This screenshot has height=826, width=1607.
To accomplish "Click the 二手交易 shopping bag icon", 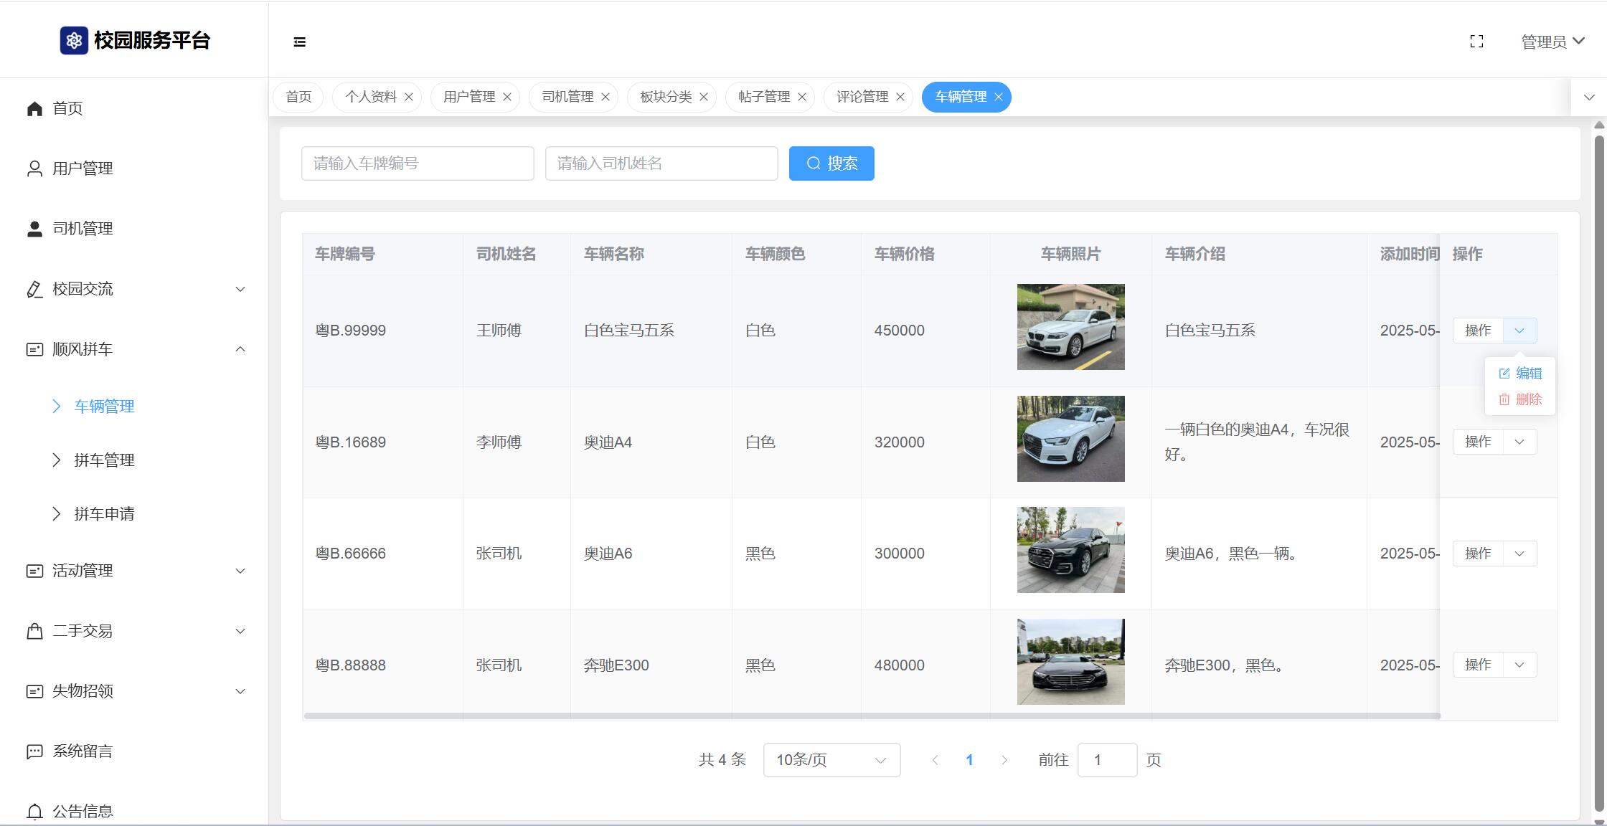I will [34, 631].
